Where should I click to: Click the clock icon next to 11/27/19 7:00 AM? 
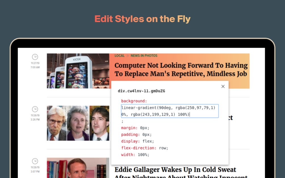tap(35, 57)
